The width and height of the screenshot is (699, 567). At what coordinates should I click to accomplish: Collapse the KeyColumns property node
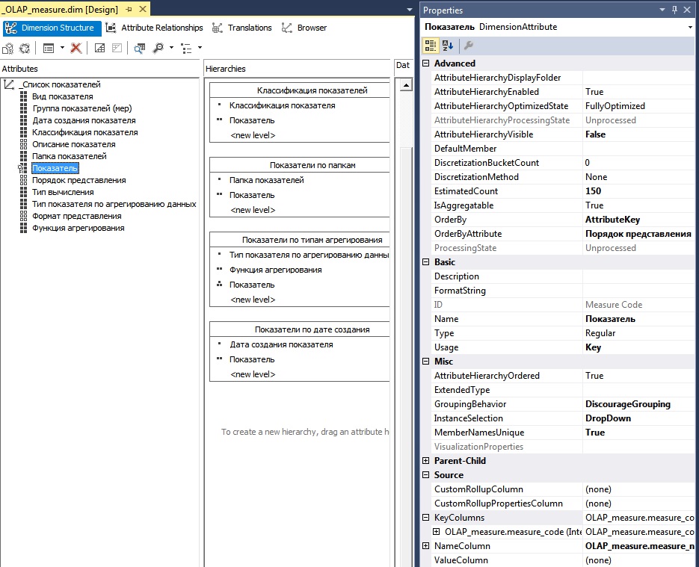pos(425,518)
